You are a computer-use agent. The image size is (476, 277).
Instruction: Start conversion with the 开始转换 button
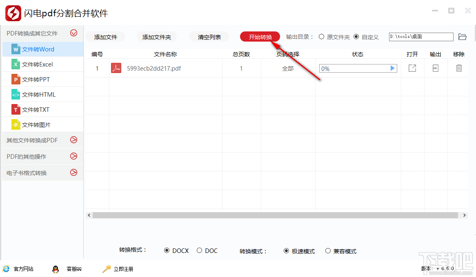point(260,36)
